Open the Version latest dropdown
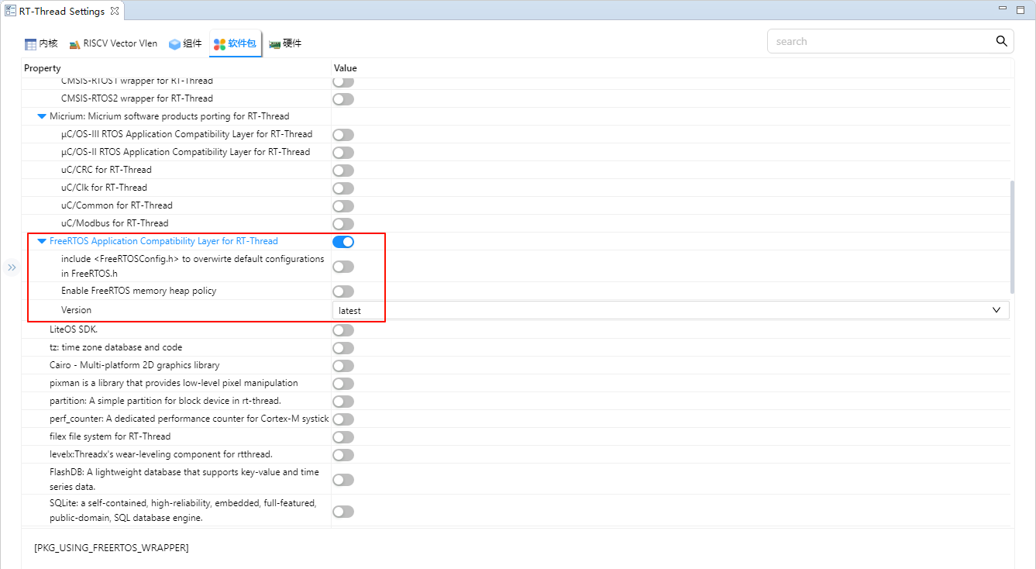Viewport: 1036px width, 569px height. tap(670, 310)
